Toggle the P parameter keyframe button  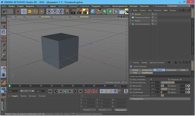115,91
